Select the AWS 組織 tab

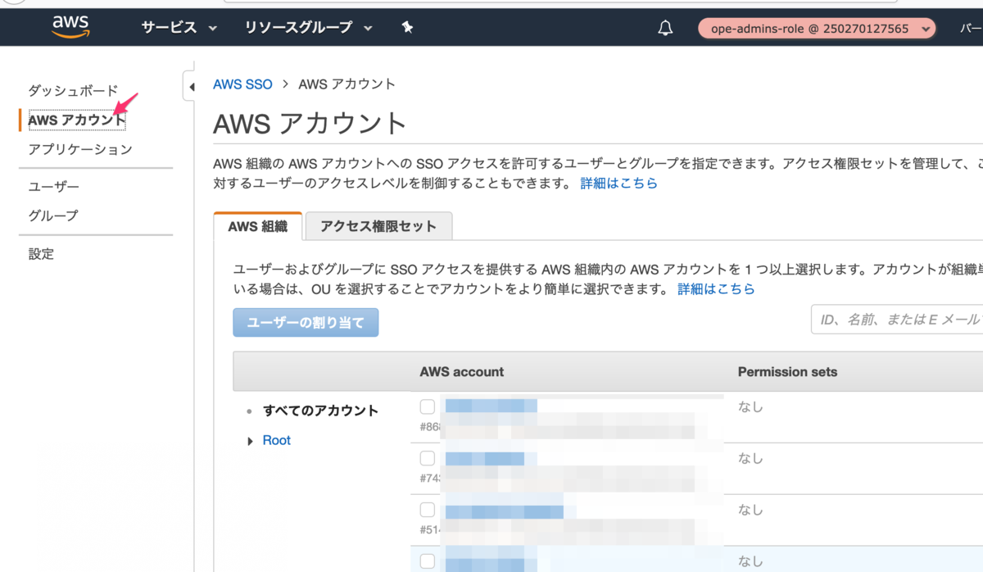257,226
